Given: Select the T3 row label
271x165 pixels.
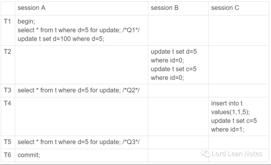Looking at the screenshot, I should (7, 90).
